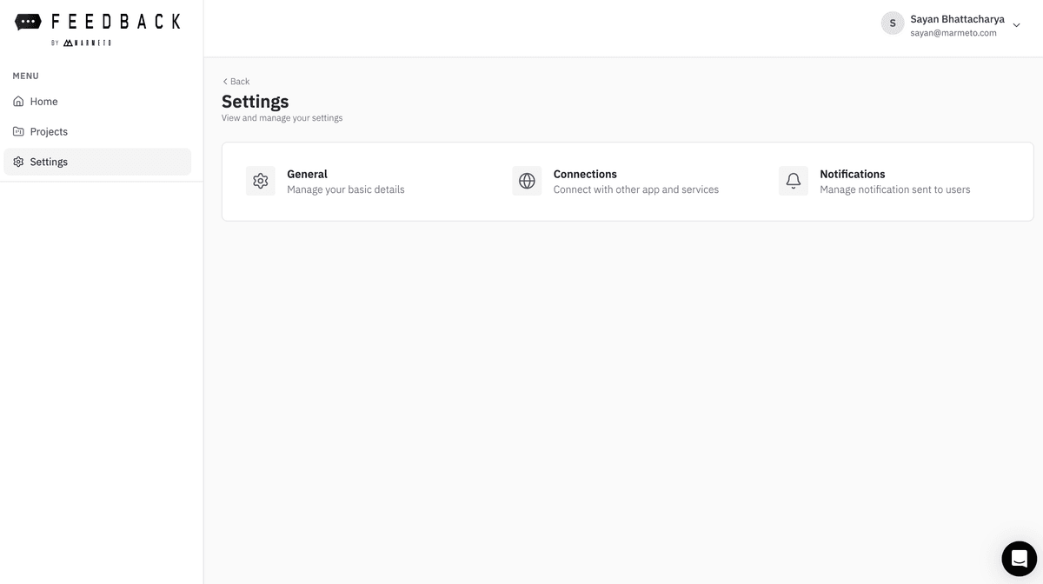Click the Projects folder icon in sidebar
The image size is (1043, 584).
18,132
